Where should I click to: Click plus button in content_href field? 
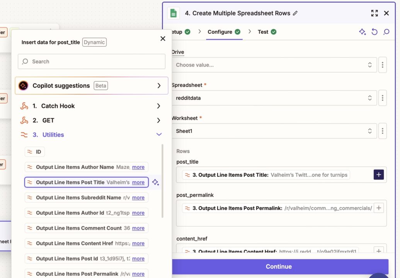[x=379, y=250]
